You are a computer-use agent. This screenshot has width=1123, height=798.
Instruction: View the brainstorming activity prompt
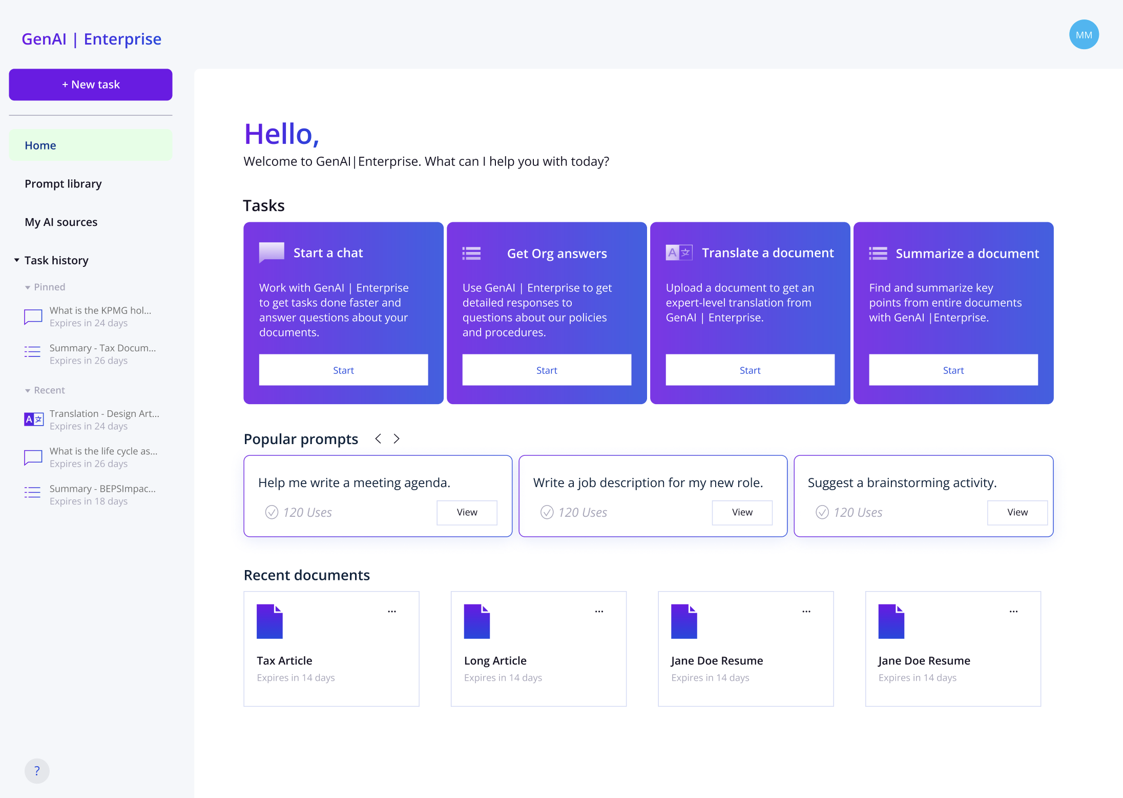click(1017, 512)
